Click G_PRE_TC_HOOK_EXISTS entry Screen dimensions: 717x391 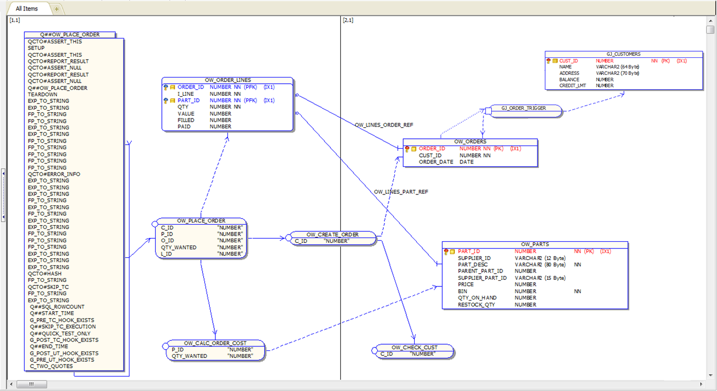(x=62, y=320)
